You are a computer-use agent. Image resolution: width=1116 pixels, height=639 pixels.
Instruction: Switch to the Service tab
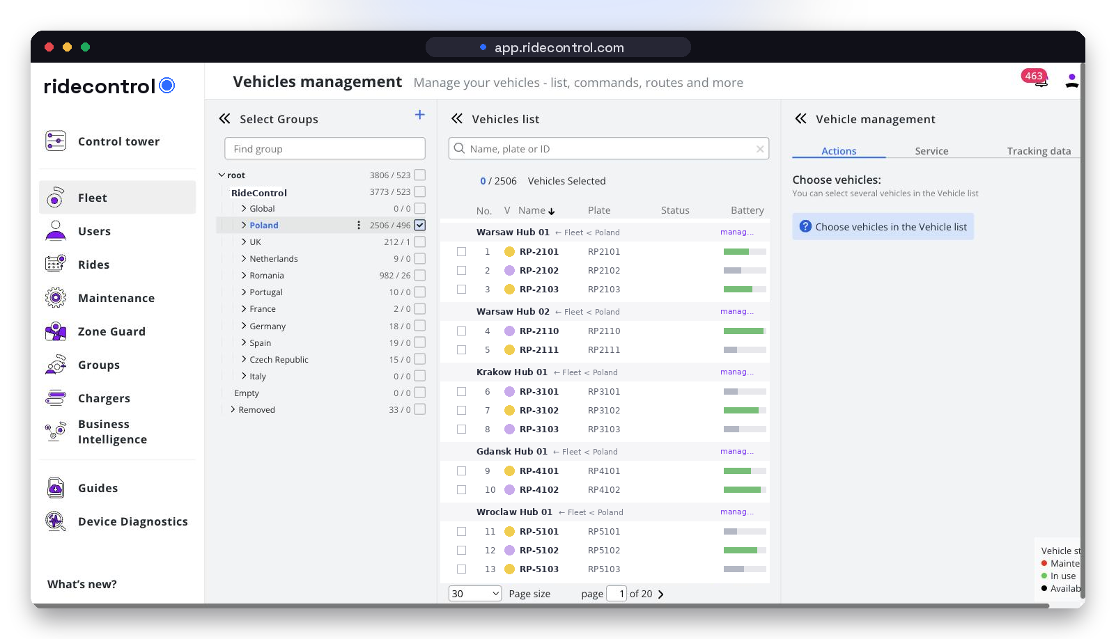[x=931, y=151]
